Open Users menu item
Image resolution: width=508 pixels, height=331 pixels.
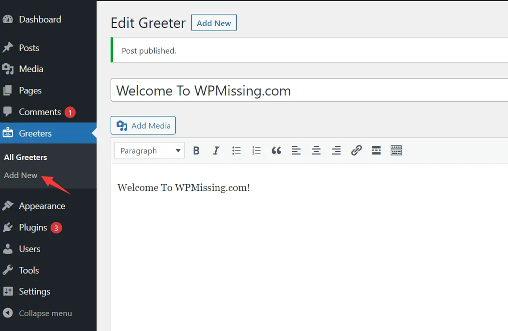pyautogui.click(x=30, y=249)
